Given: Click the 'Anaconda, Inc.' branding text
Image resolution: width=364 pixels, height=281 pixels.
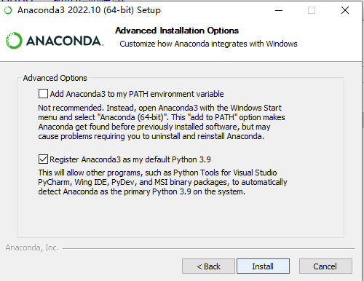Looking at the screenshot, I should point(32,248).
